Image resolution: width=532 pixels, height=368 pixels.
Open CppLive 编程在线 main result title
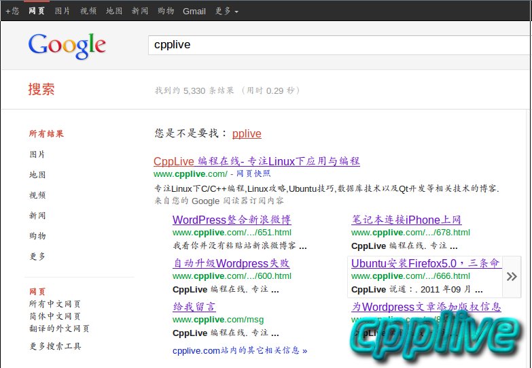257,161
